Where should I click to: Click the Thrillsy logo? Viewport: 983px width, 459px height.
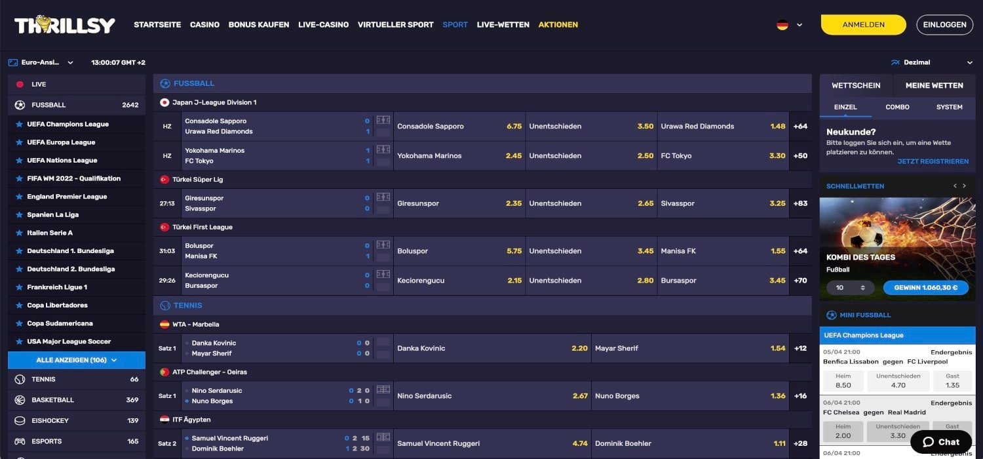pos(65,25)
